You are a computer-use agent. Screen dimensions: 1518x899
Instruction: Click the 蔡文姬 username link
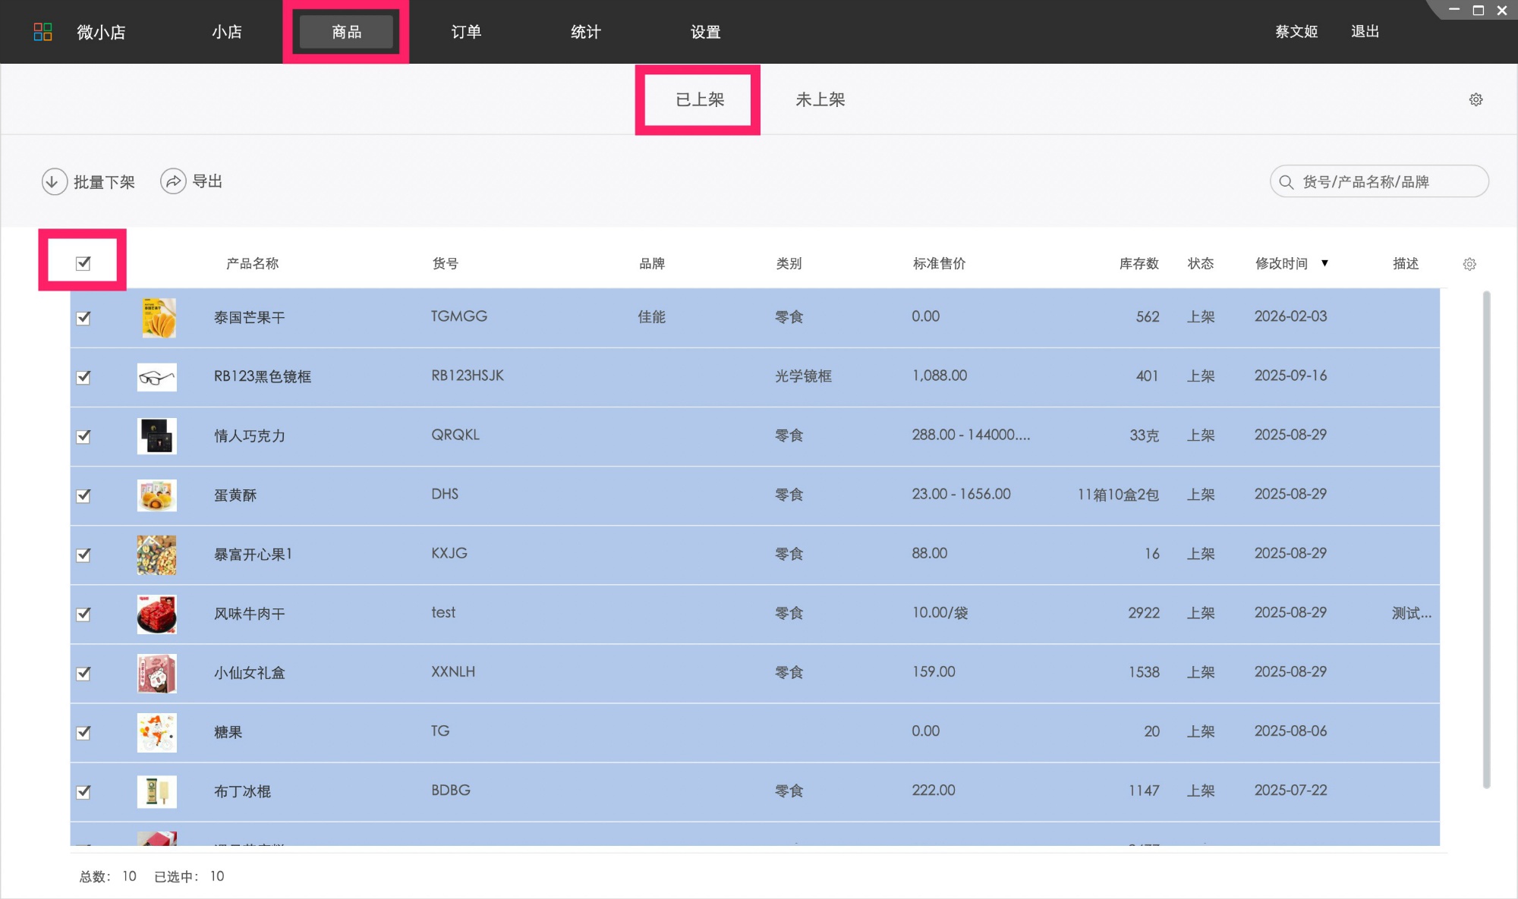pyautogui.click(x=1296, y=32)
